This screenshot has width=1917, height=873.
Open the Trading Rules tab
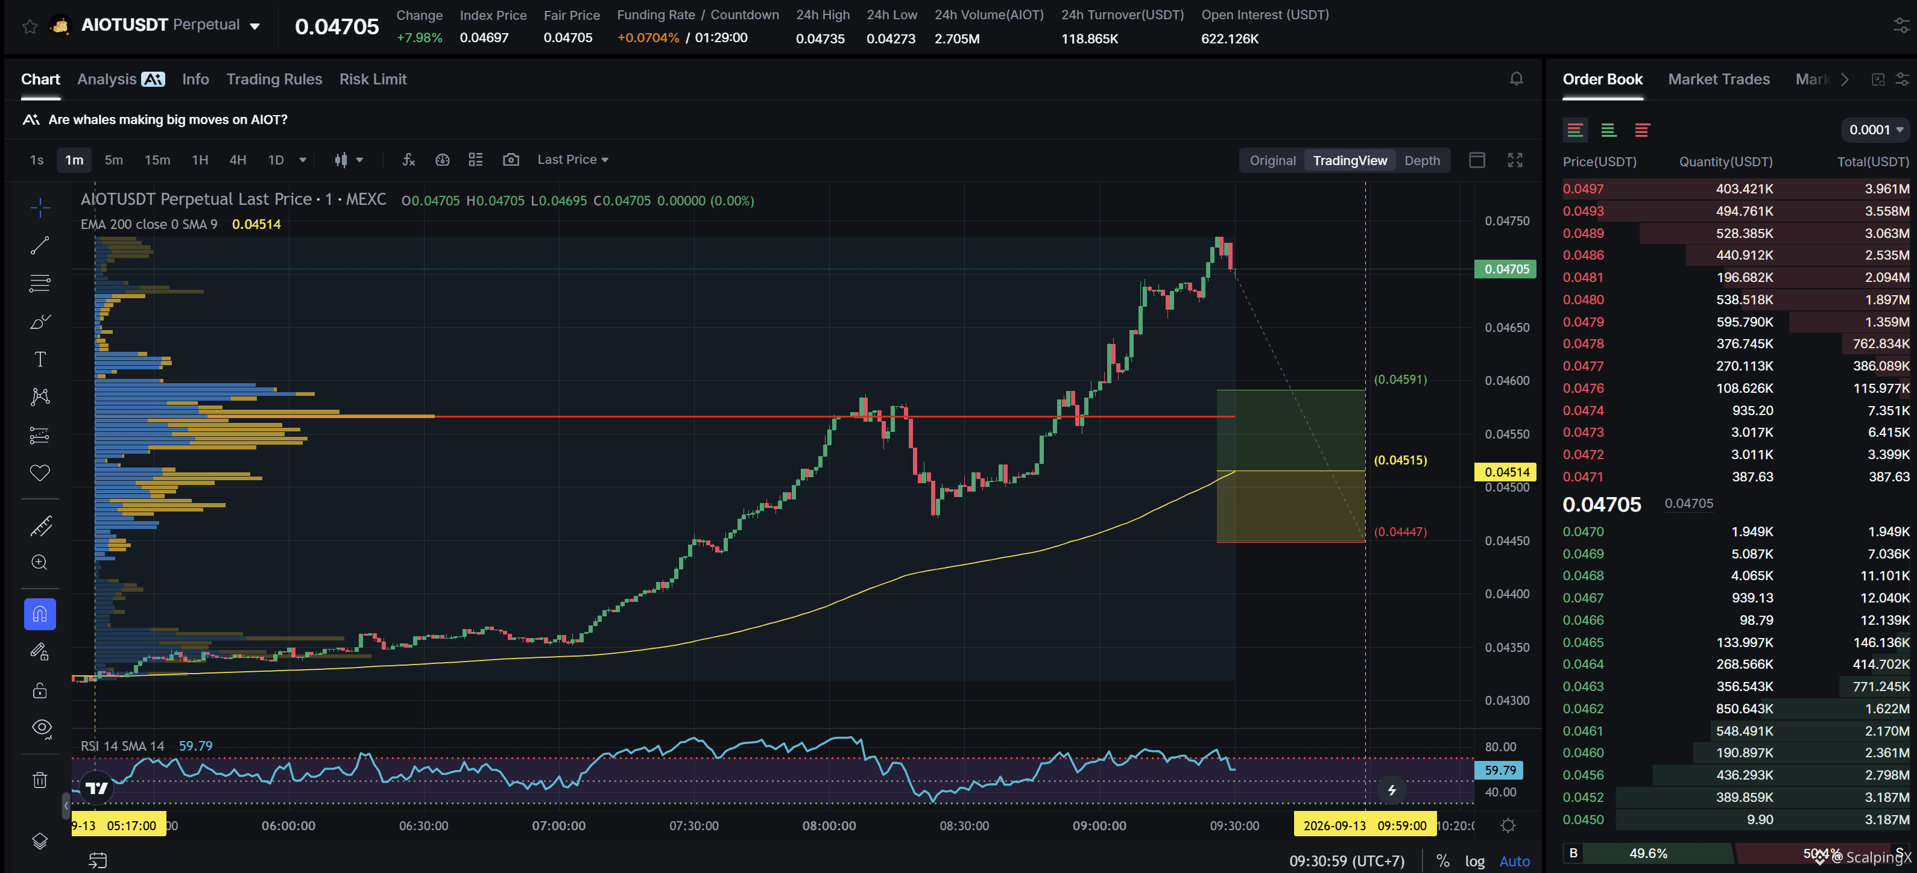pos(274,79)
